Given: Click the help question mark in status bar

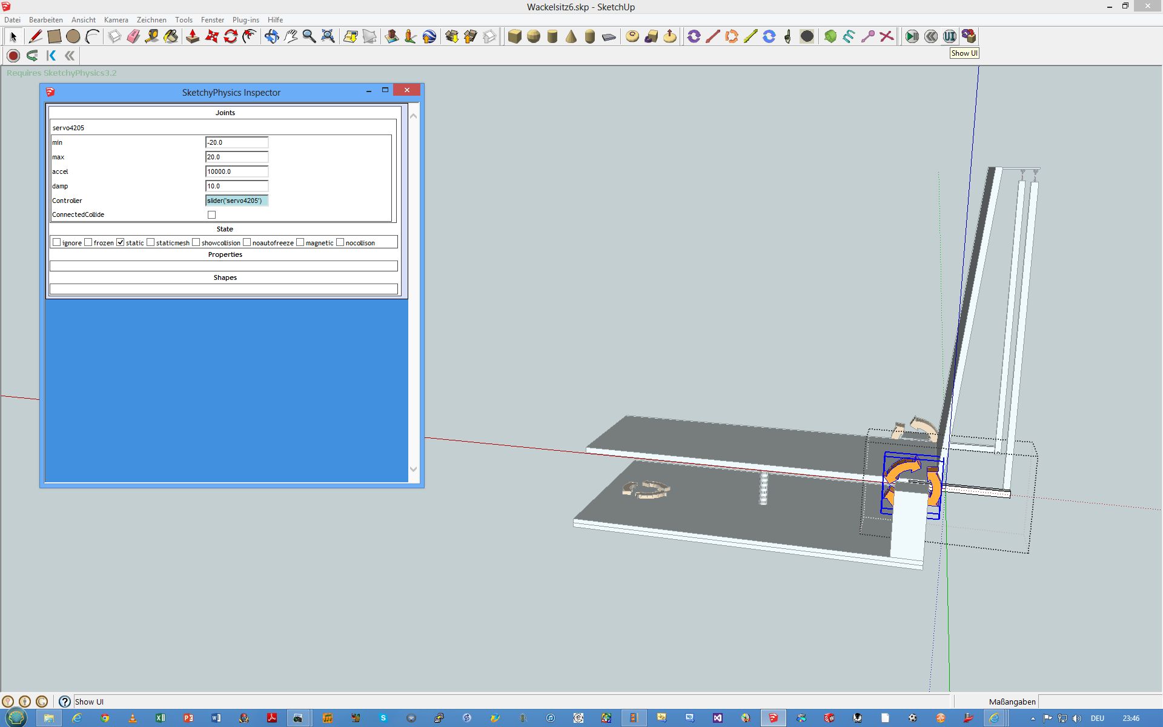Looking at the screenshot, I should tap(65, 702).
